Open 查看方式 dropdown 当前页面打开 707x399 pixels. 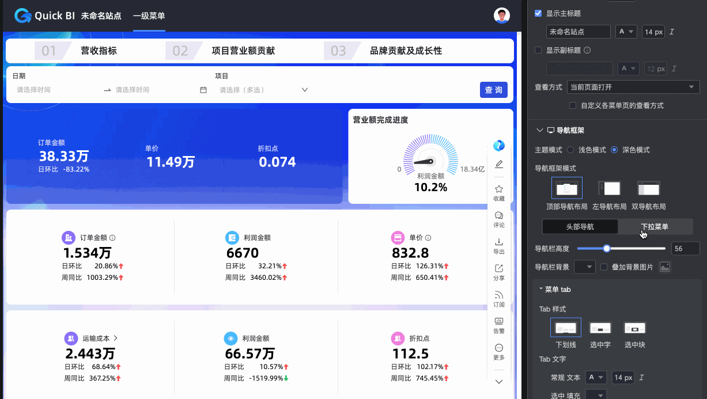633,87
